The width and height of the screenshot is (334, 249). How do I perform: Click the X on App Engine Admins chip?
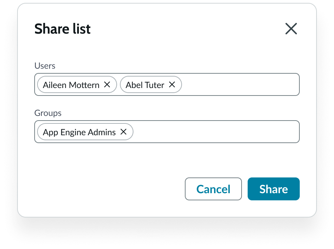point(123,132)
